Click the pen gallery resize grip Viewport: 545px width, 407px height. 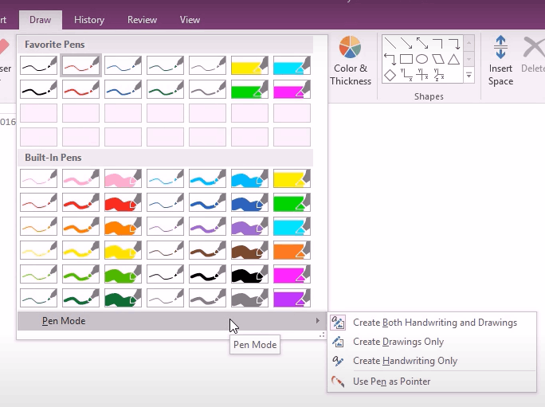[x=322, y=335]
